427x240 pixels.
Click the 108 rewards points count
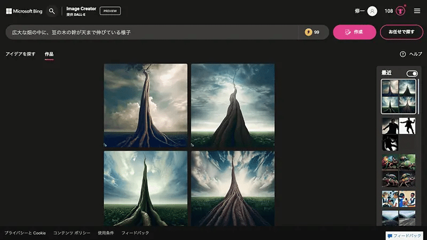389,11
